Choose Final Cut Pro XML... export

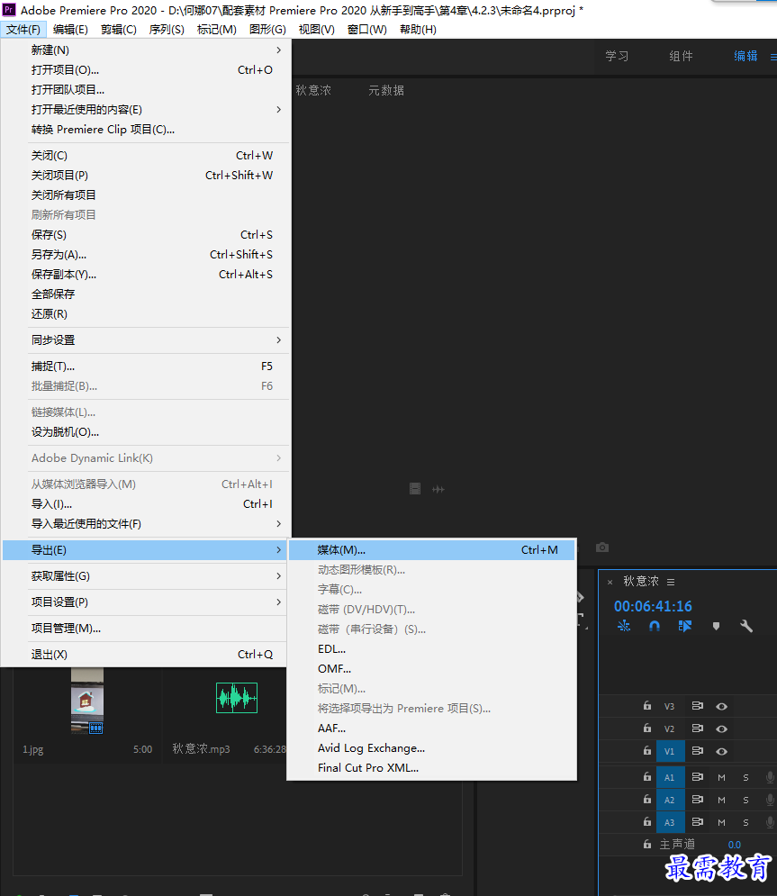[432, 768]
